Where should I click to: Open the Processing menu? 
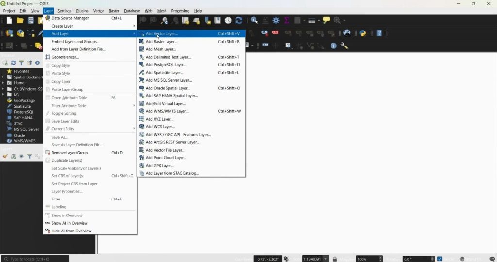click(x=180, y=11)
